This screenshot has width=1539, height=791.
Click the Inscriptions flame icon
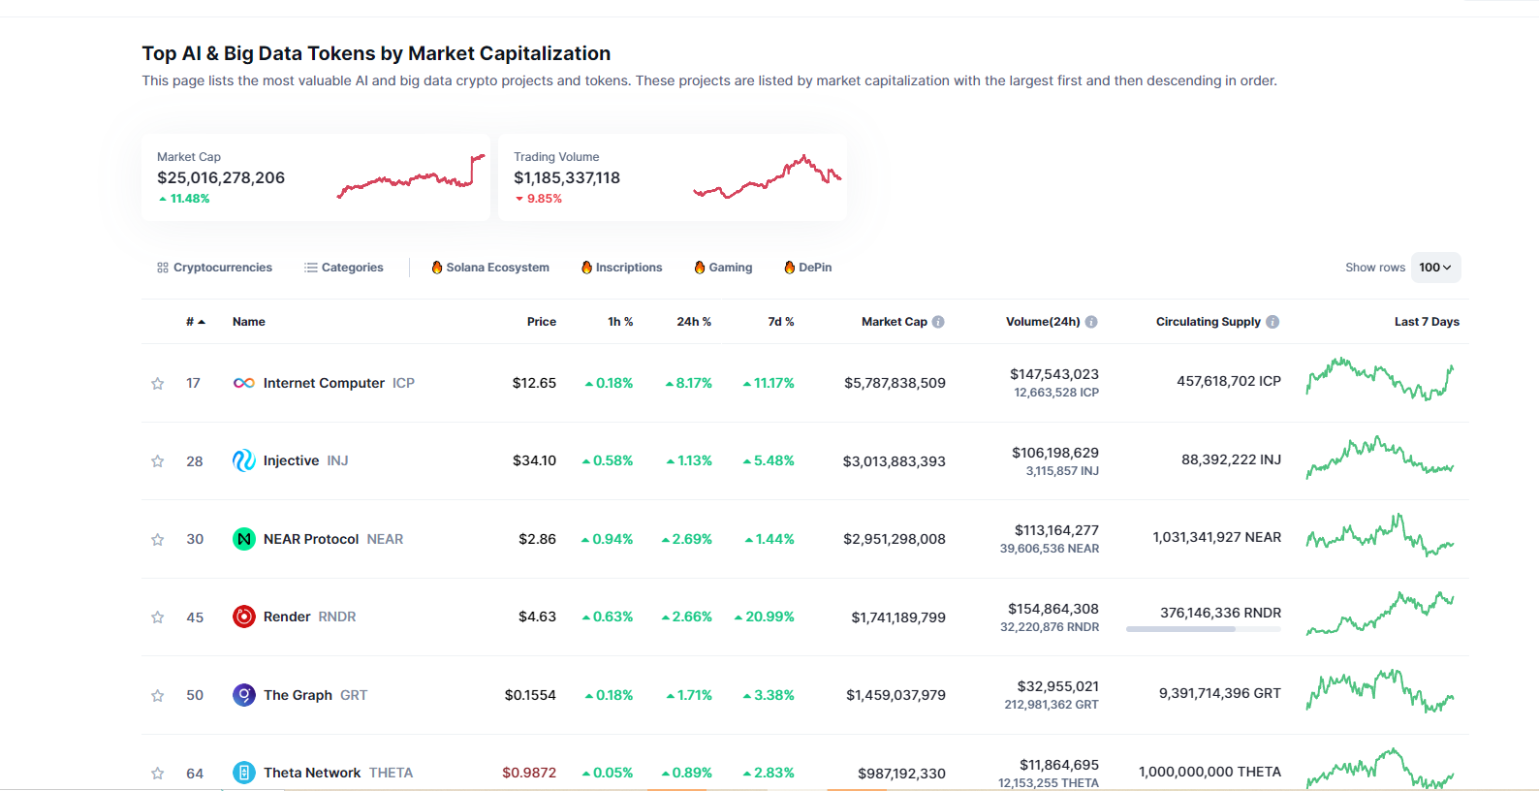coord(586,268)
